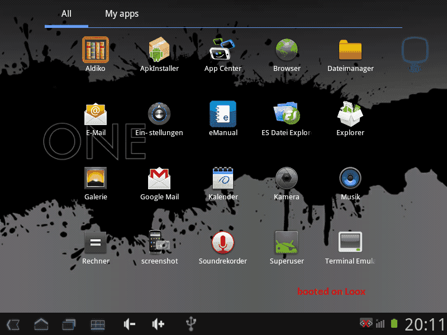
Task: Launch Terminal Emulator
Action: click(x=350, y=247)
